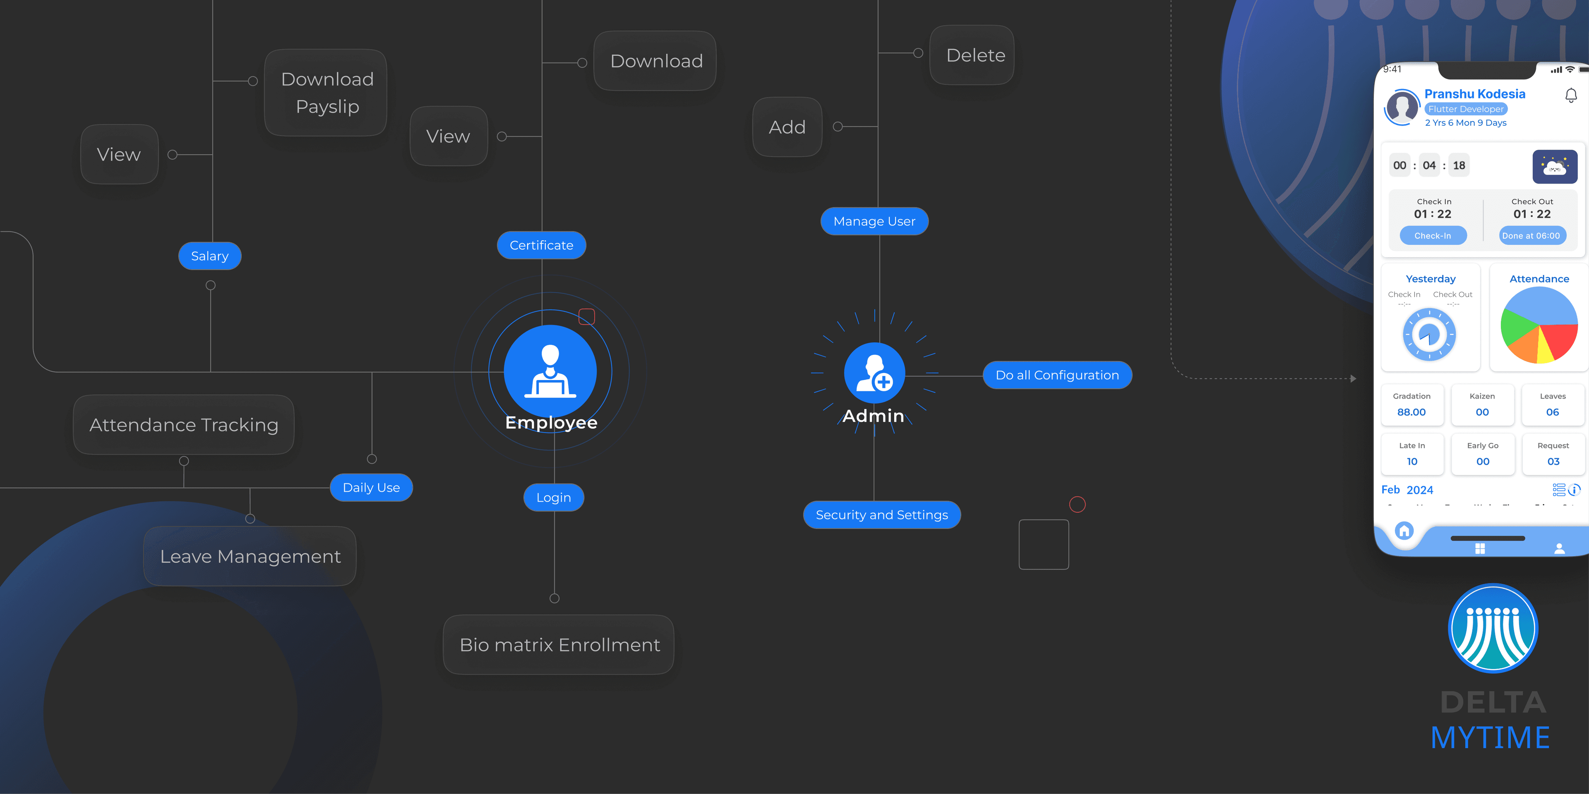Open Pranshu Kodesia's profile avatar

[x=1402, y=107]
